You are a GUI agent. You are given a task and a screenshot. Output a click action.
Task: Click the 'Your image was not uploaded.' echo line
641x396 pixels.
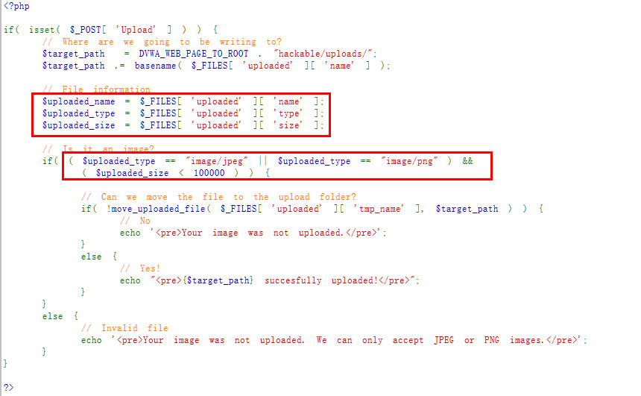click(x=253, y=233)
